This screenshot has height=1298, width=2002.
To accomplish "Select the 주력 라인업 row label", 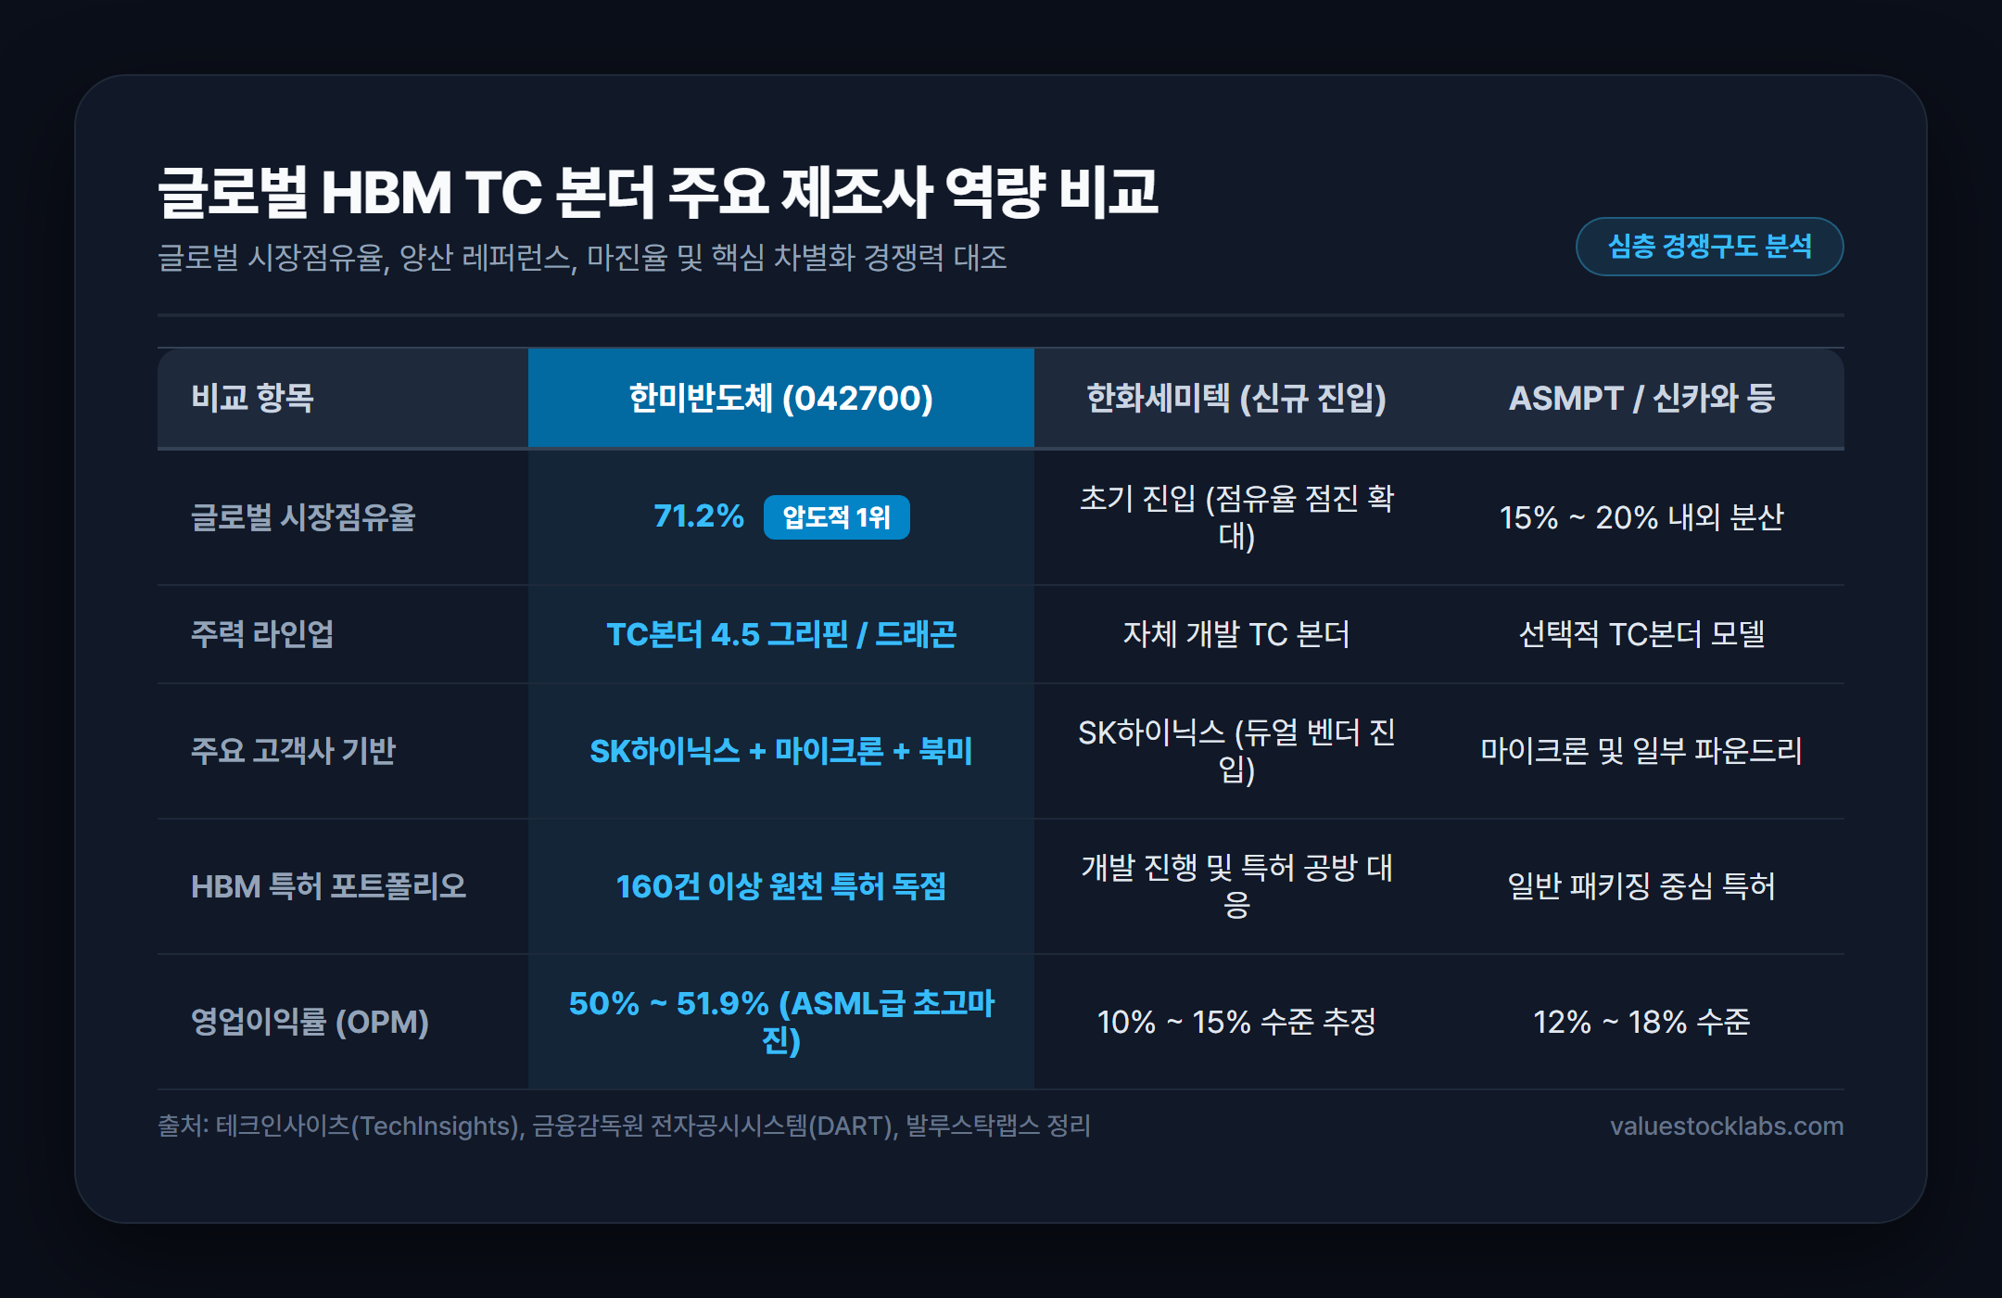I will (262, 634).
